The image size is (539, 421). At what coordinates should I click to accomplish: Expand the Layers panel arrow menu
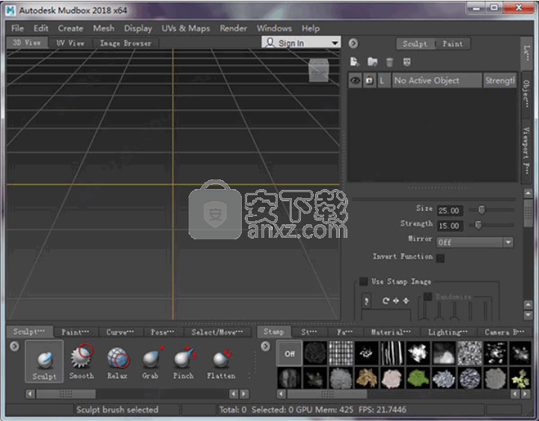353,43
